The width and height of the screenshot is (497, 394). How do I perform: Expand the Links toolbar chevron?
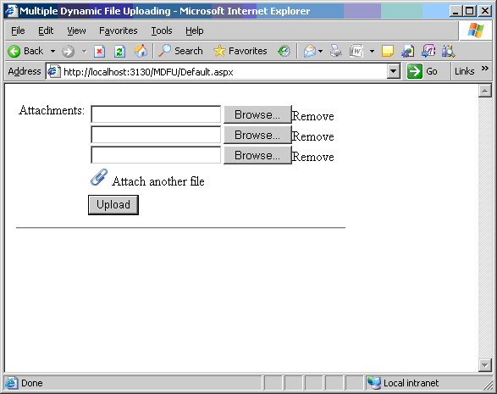(484, 69)
